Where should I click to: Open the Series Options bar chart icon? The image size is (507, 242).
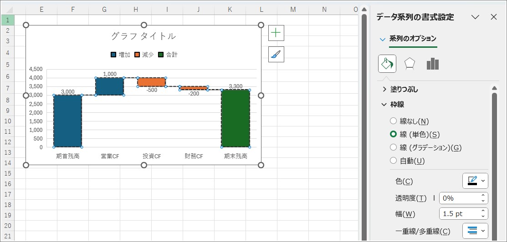(433, 64)
